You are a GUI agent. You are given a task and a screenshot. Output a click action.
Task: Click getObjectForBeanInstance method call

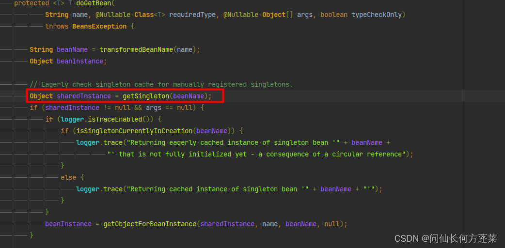pos(150,223)
